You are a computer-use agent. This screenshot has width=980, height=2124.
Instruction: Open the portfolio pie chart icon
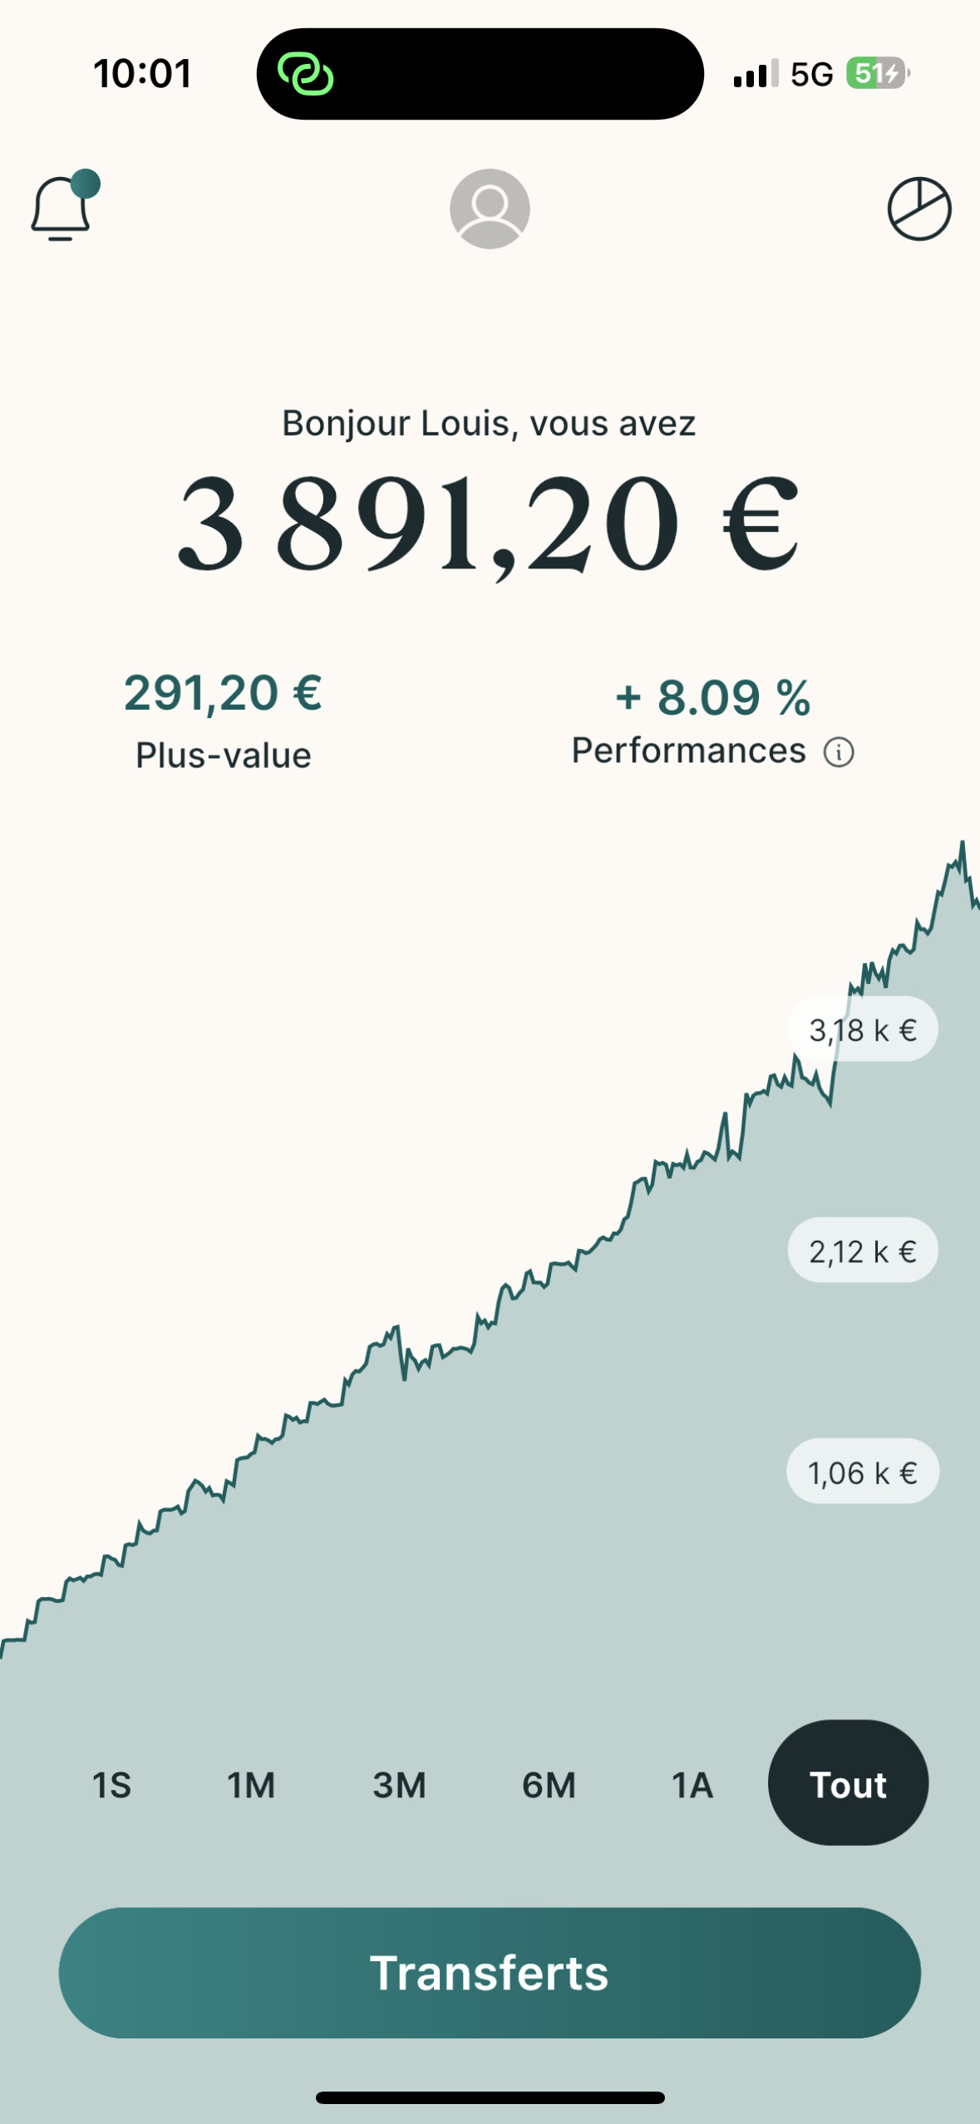918,209
